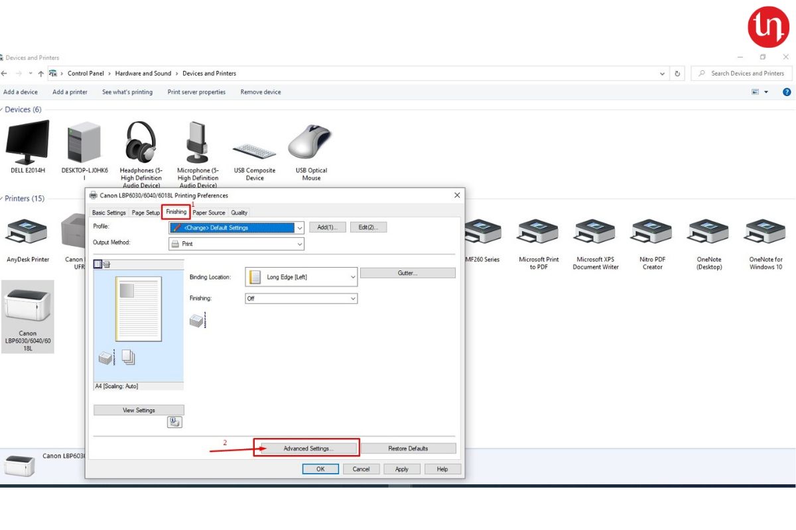This screenshot has height=530, width=796.
Task: Switch to the Quality tab
Action: coord(239,213)
